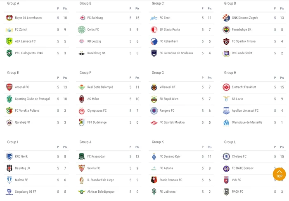Click the GNK Dinamo Zagreb crest
The image size is (289, 201).
click(x=226, y=18)
